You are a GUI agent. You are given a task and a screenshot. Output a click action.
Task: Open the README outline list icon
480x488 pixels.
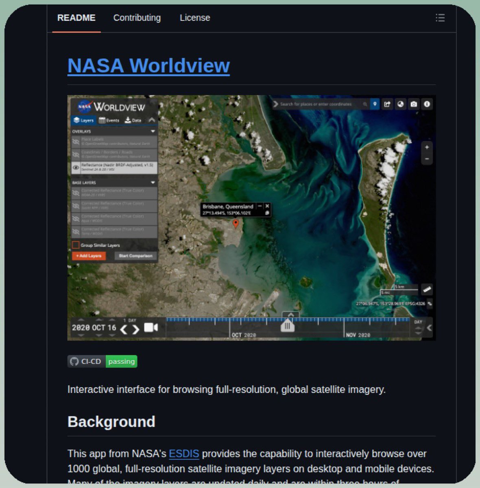(440, 18)
